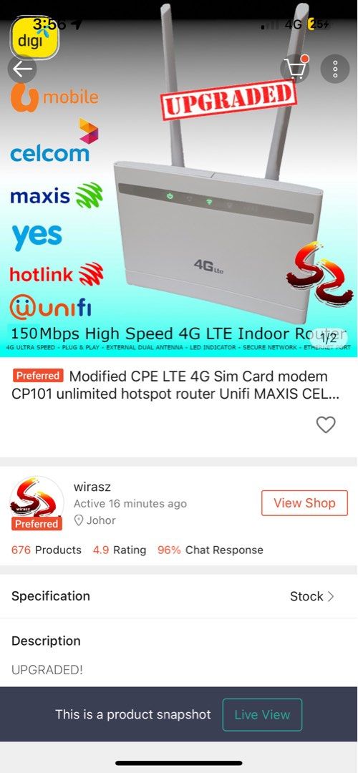Open the Specification row
Viewport: 358px width, 773px height.
click(x=179, y=596)
